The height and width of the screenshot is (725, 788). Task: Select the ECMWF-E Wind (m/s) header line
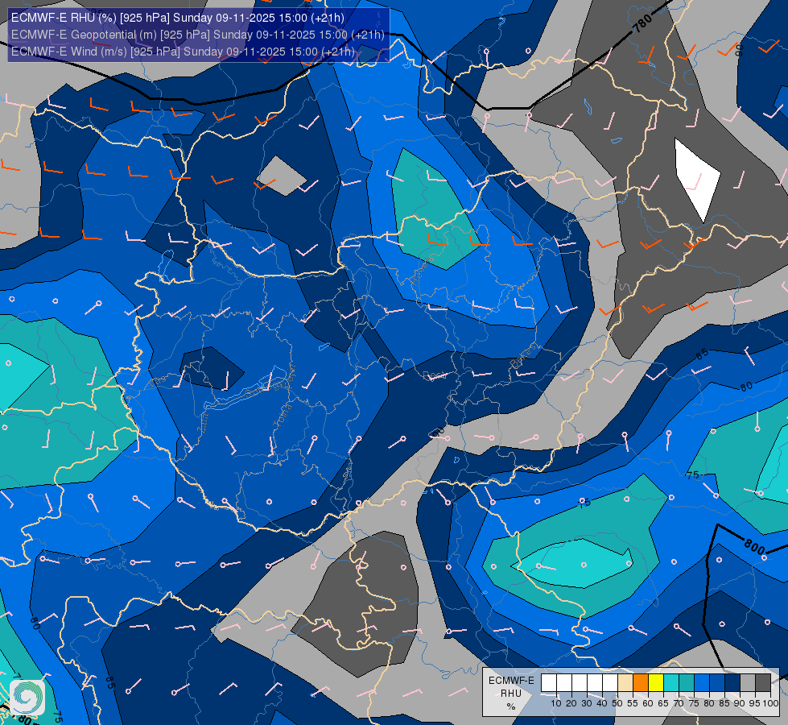tap(183, 52)
